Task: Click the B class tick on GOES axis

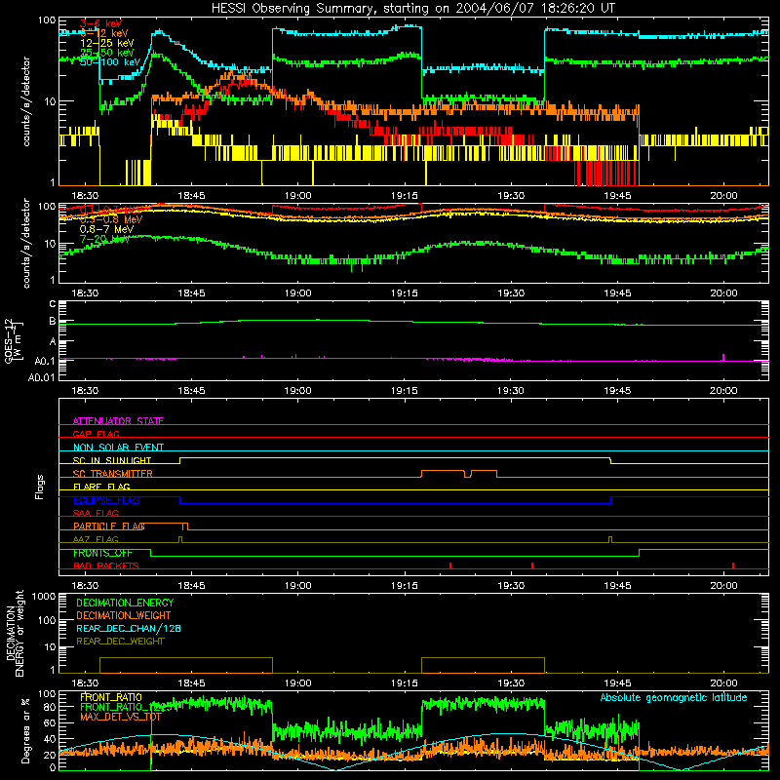Action: (x=53, y=322)
